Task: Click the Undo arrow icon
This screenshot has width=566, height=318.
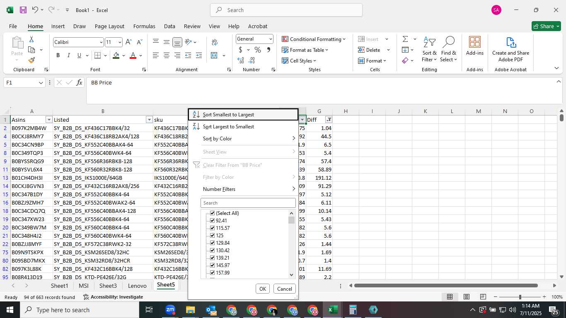Action: (x=35, y=10)
